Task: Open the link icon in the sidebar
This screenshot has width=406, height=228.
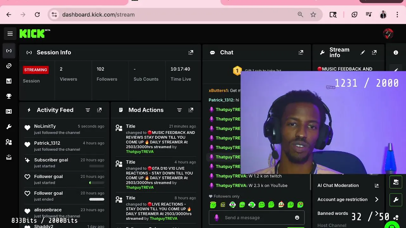Action: point(9,66)
